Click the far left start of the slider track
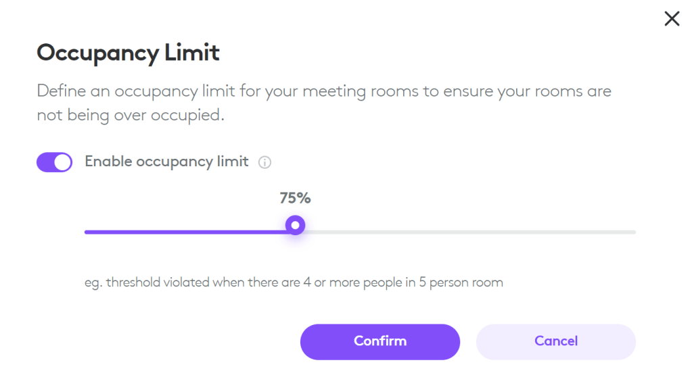The width and height of the screenshot is (692, 371). click(87, 232)
